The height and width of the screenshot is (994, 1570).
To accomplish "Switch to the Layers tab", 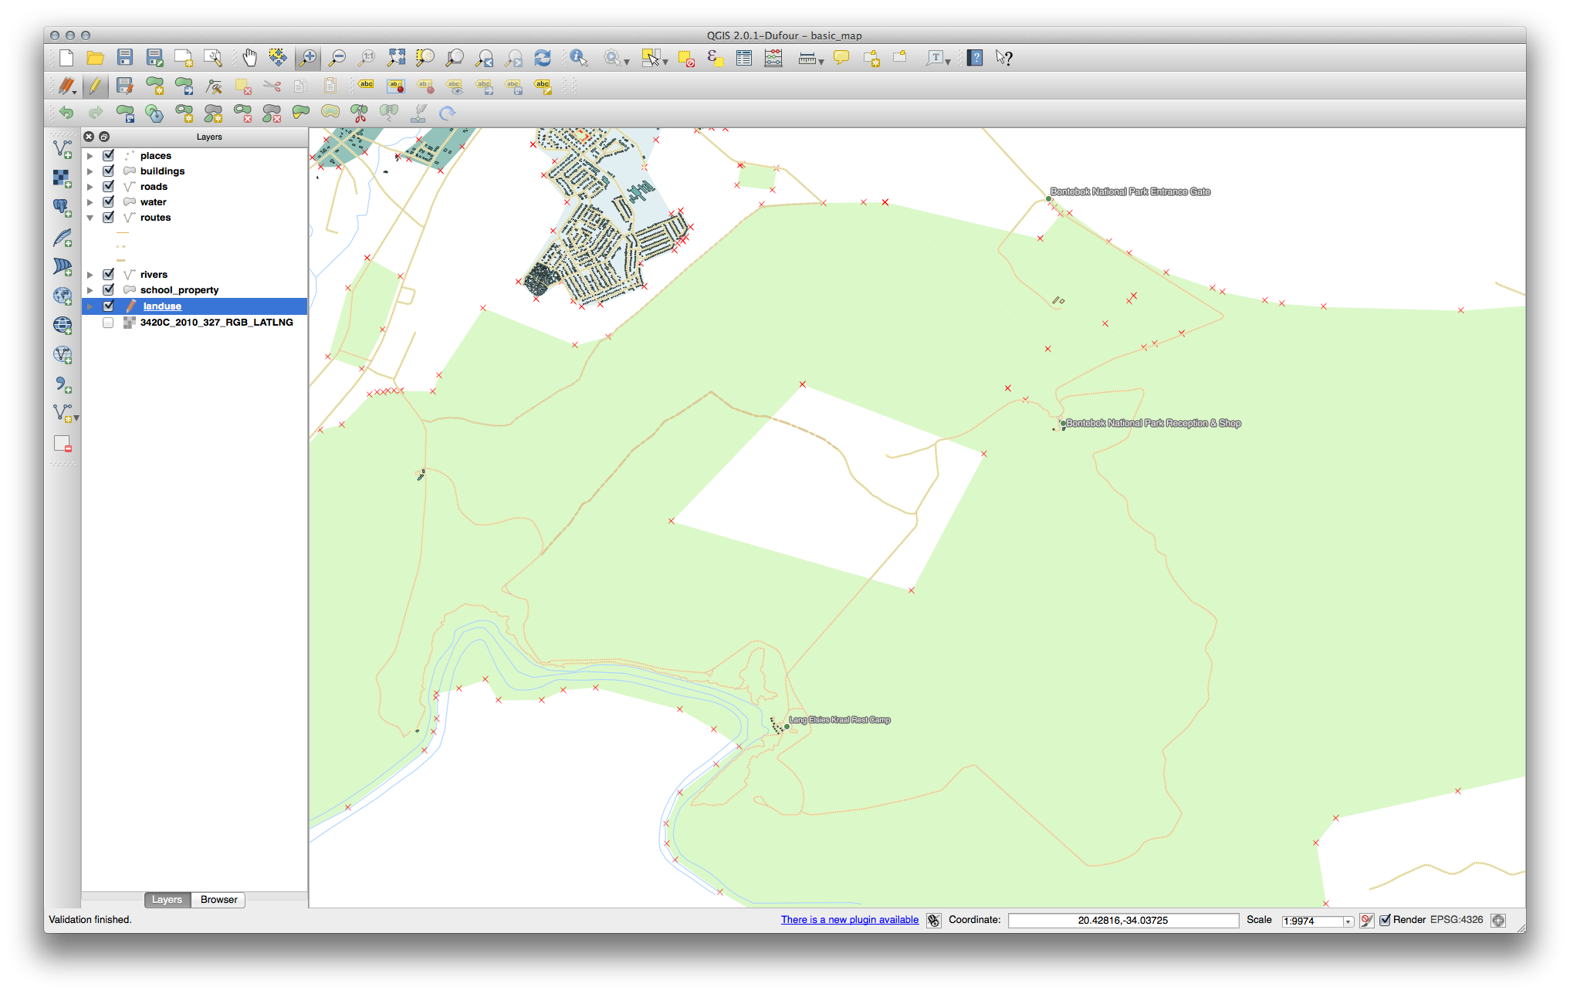I will (167, 900).
